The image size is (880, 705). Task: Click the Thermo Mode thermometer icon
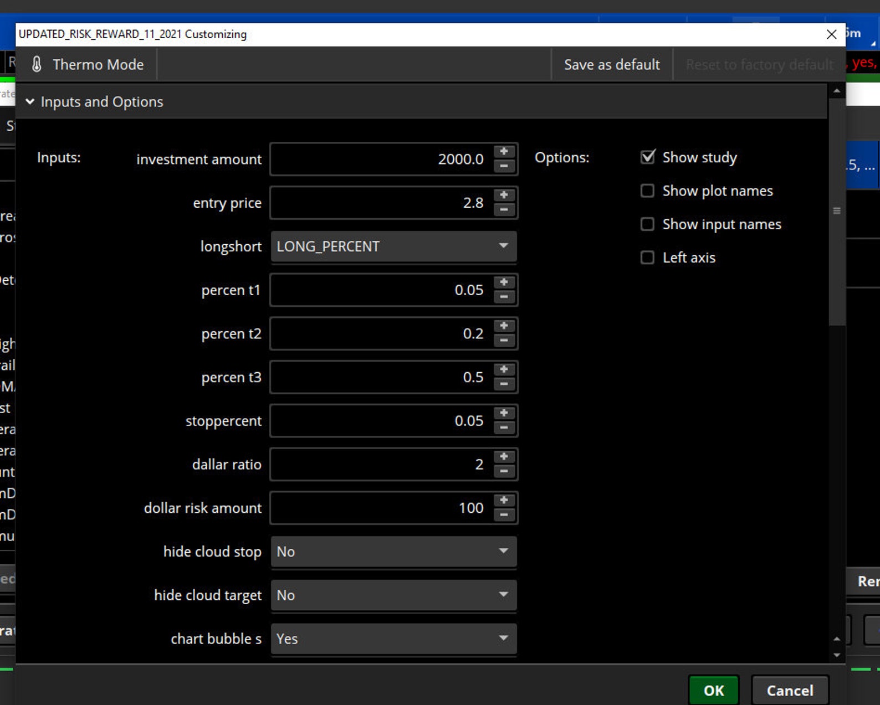pyautogui.click(x=37, y=64)
